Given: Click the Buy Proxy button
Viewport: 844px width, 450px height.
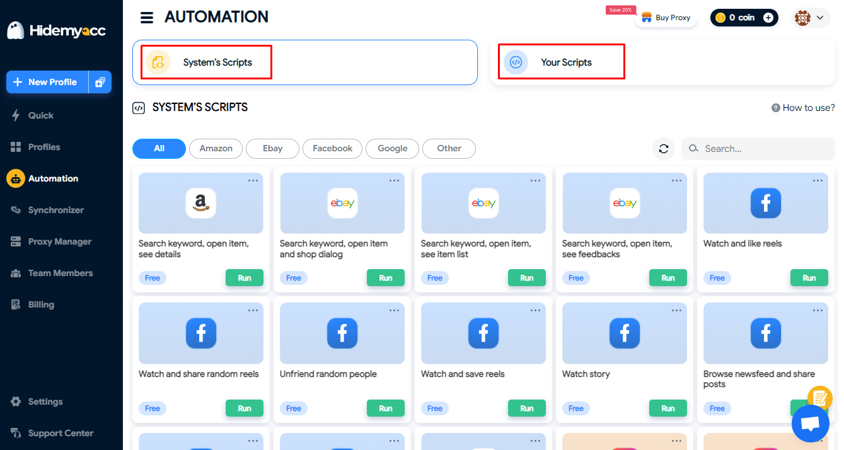Looking at the screenshot, I should coord(666,18).
